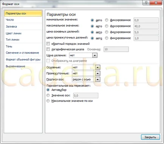Open Свечение и сглаживание section
The image size is (164, 144).
tap(23, 53)
